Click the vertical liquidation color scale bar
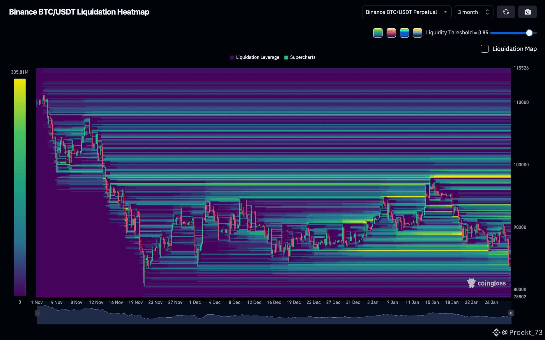Screen dimensions: 545x340 20,187
